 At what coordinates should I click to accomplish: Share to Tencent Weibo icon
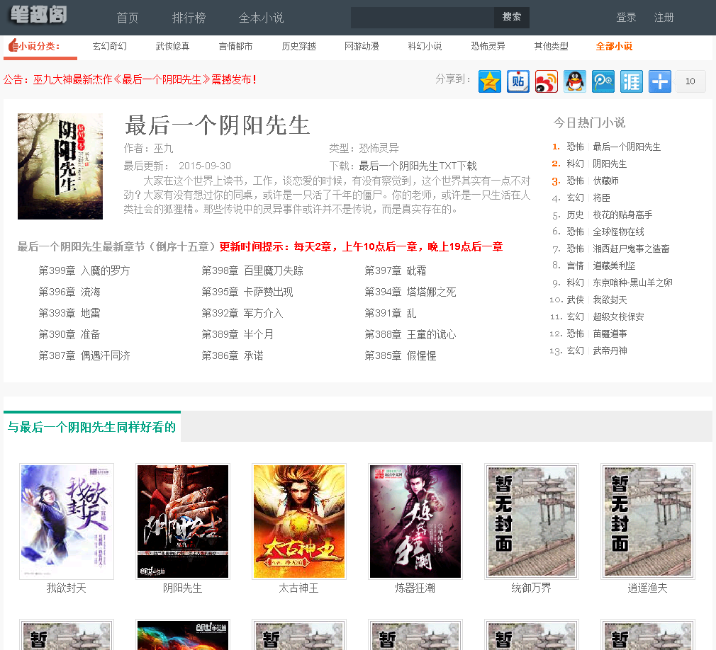(603, 81)
